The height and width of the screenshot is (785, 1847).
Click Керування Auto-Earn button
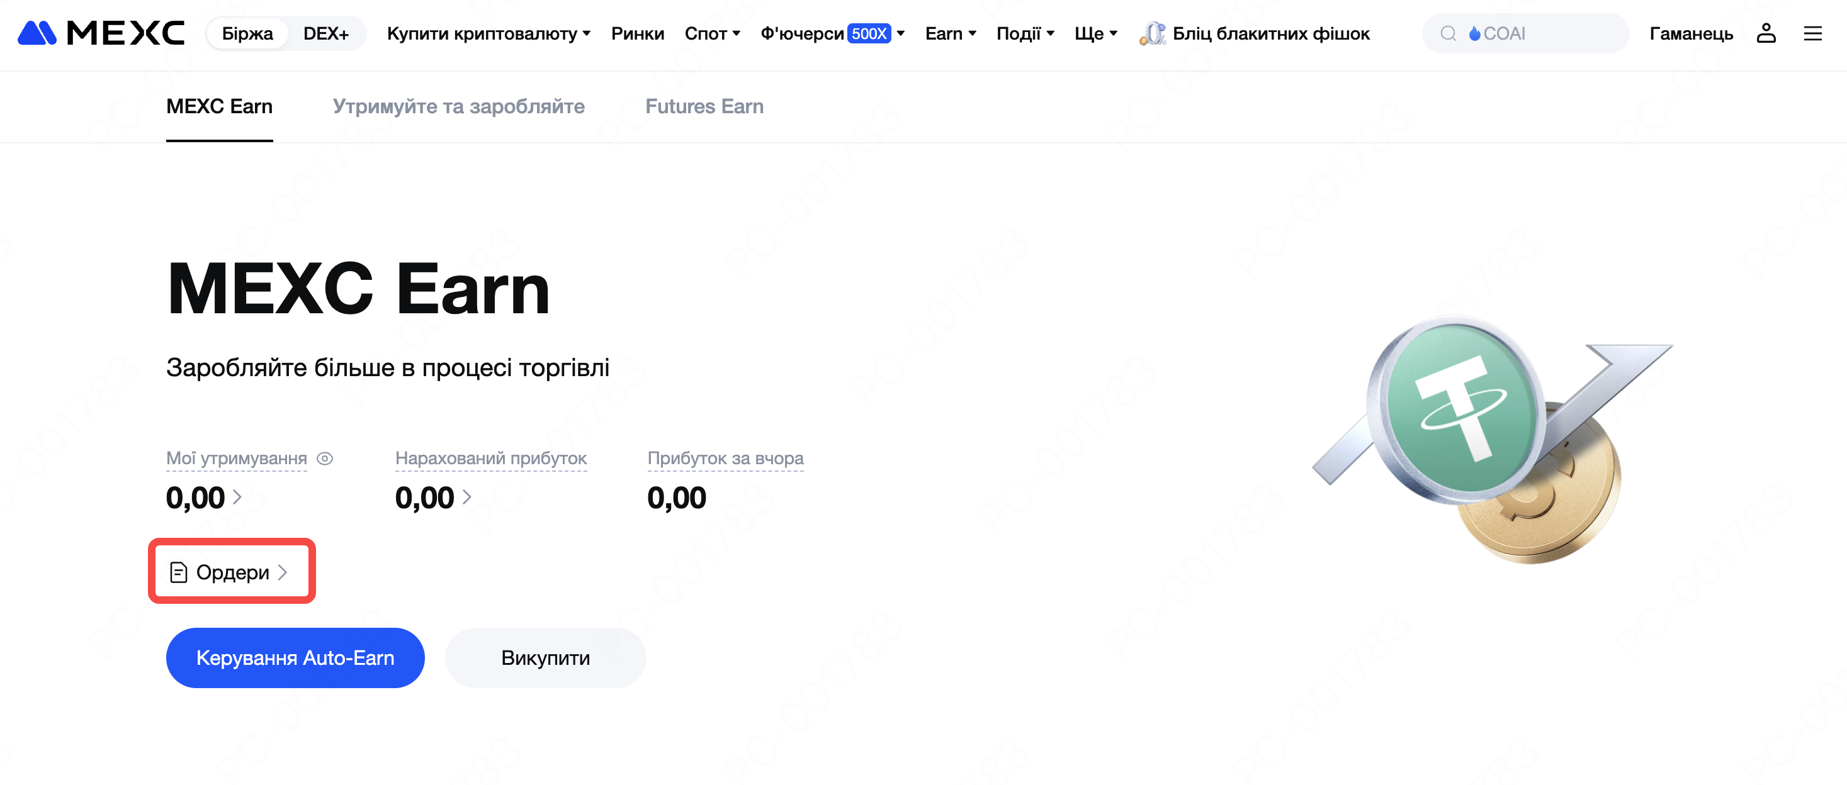295,657
